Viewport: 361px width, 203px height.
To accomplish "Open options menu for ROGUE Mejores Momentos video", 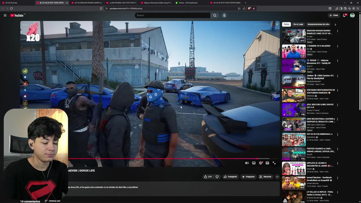I will (x=338, y=61).
